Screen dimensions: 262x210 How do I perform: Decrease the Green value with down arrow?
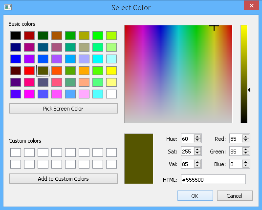[x=245, y=153]
